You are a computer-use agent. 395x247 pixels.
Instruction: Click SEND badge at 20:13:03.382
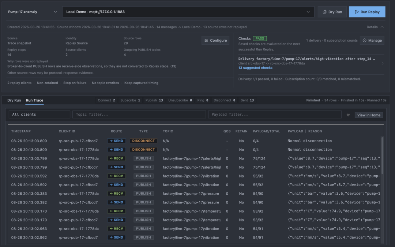coord(116,202)
